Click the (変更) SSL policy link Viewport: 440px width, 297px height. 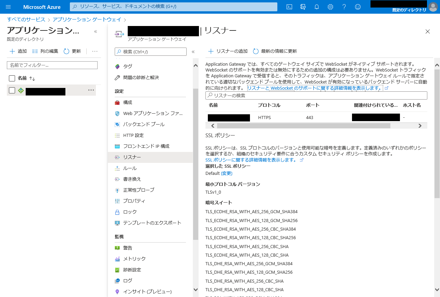(227, 173)
